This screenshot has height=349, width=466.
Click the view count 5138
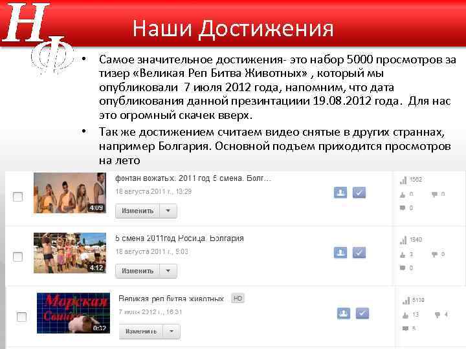(x=419, y=301)
